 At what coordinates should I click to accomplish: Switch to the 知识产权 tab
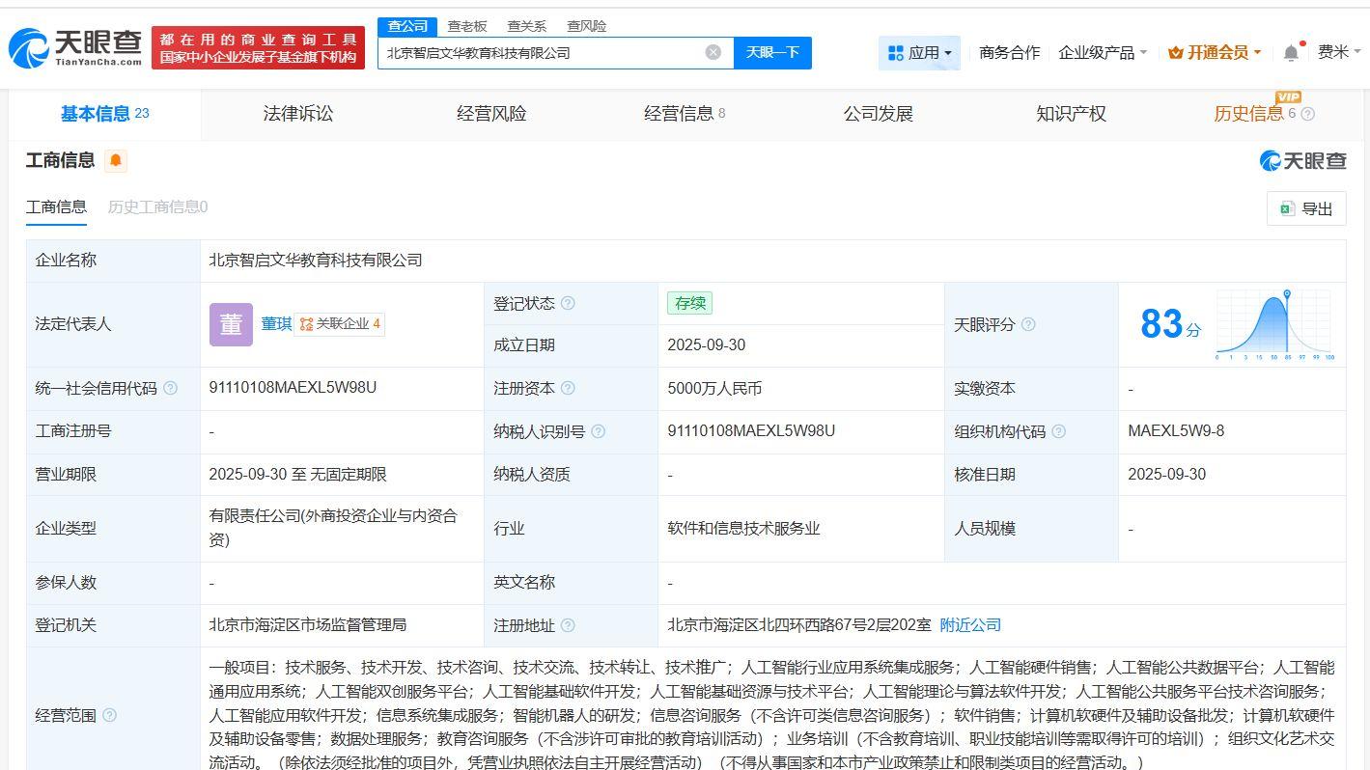1071,114
